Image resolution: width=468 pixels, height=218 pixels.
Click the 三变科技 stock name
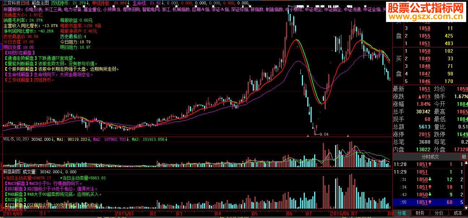tap(12, 3)
